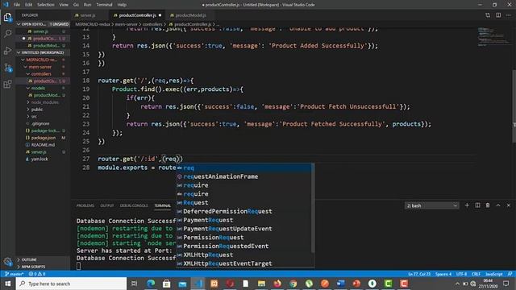The image size is (516, 290).
Task: Click the CRLF line ending status item
Action: (476, 274)
